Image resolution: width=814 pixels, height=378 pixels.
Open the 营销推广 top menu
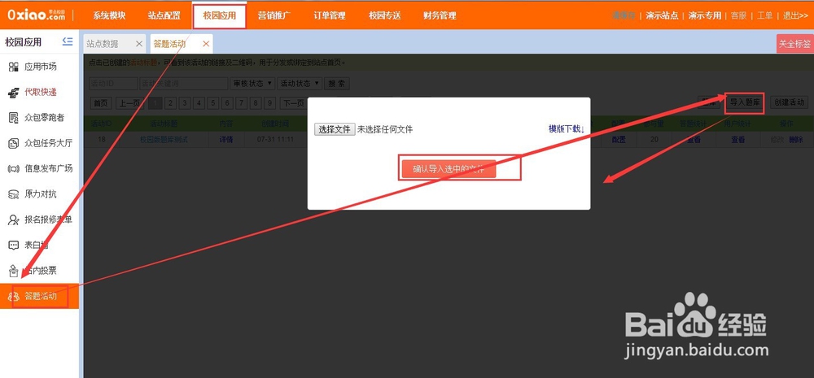click(x=274, y=15)
